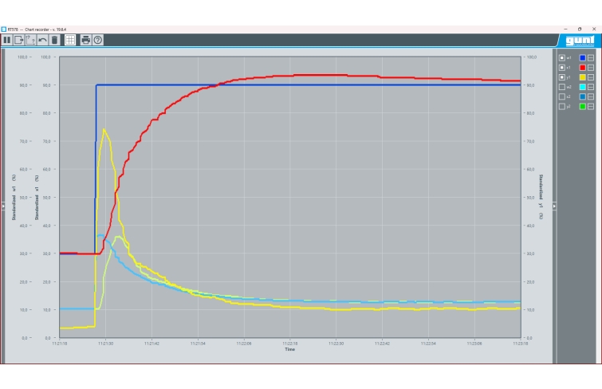Image resolution: width=602 pixels, height=389 pixels.
Task: Collapse the right legend panel arrow
Action: (x=554, y=206)
